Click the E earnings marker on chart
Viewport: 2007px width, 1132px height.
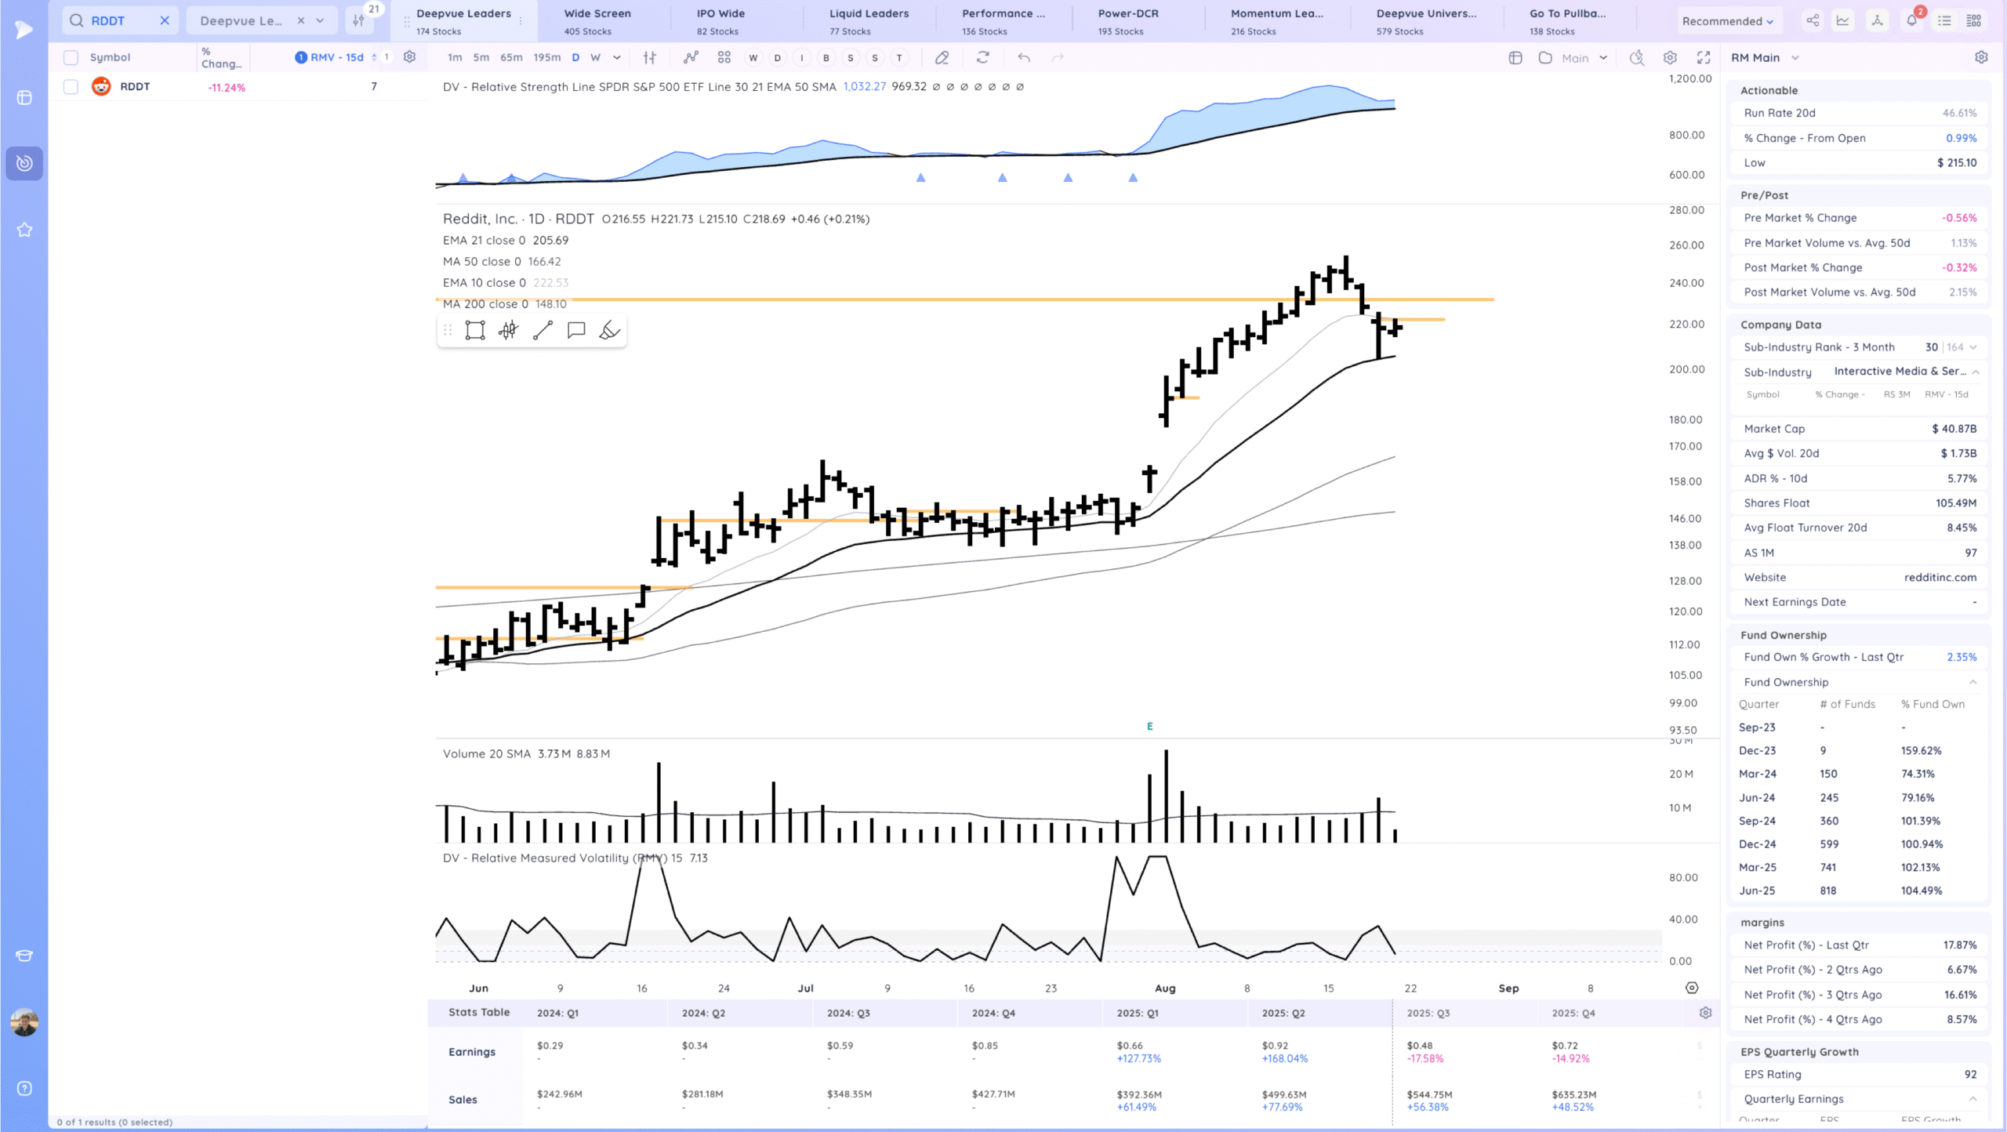(1149, 726)
